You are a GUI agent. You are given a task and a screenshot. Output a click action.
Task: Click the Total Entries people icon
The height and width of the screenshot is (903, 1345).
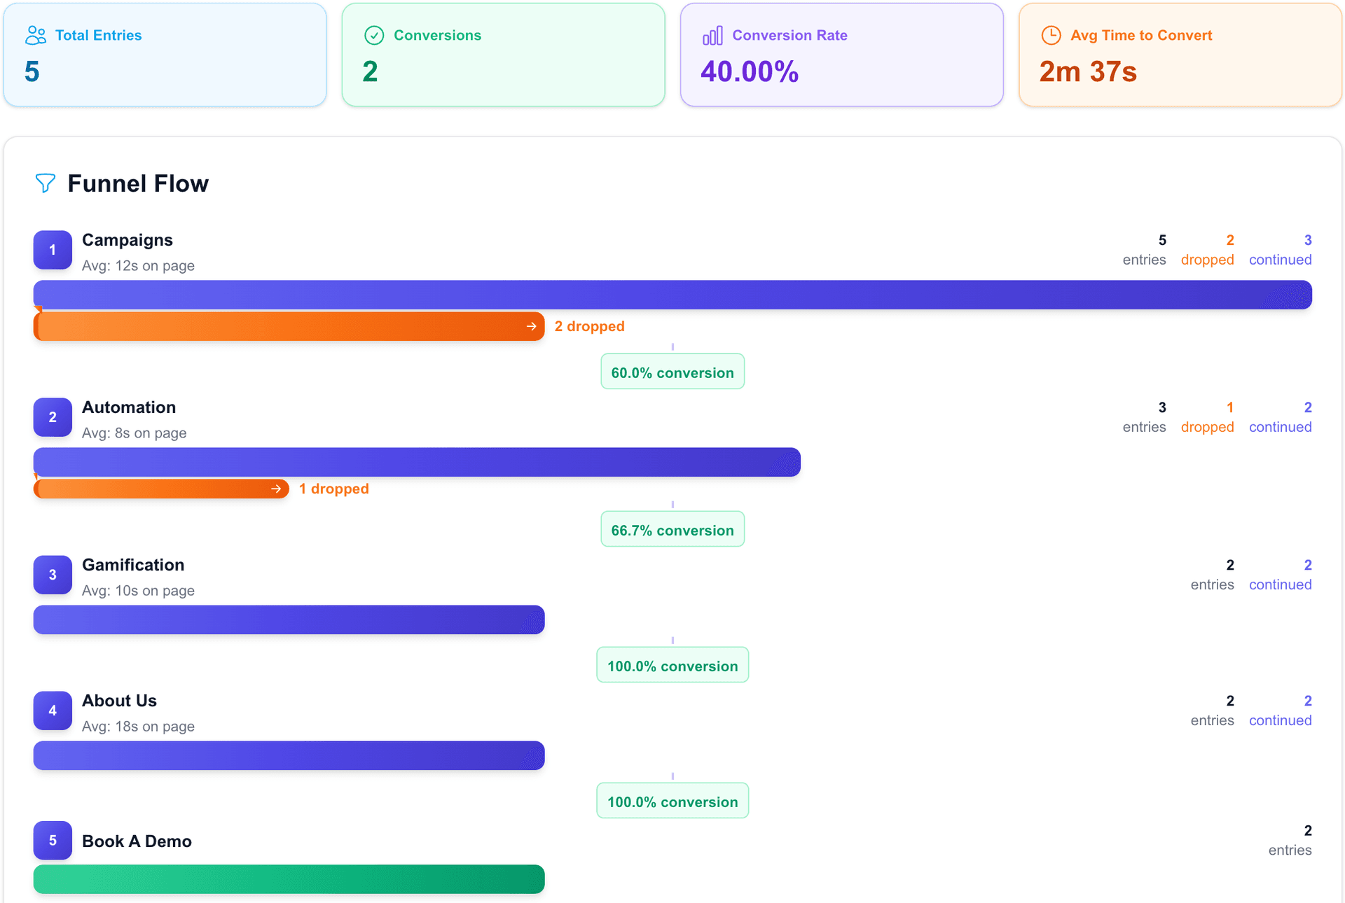coord(36,34)
